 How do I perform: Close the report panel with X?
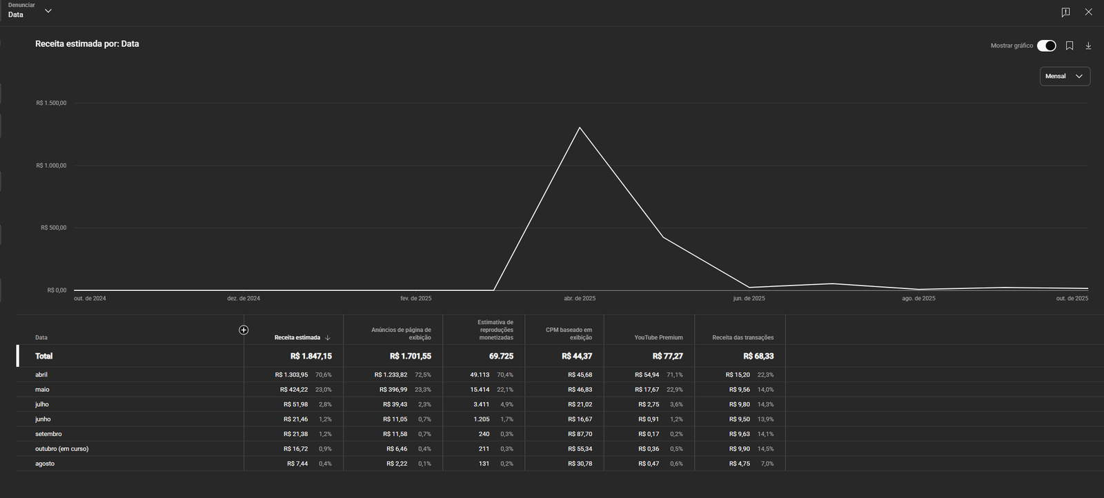(x=1088, y=12)
